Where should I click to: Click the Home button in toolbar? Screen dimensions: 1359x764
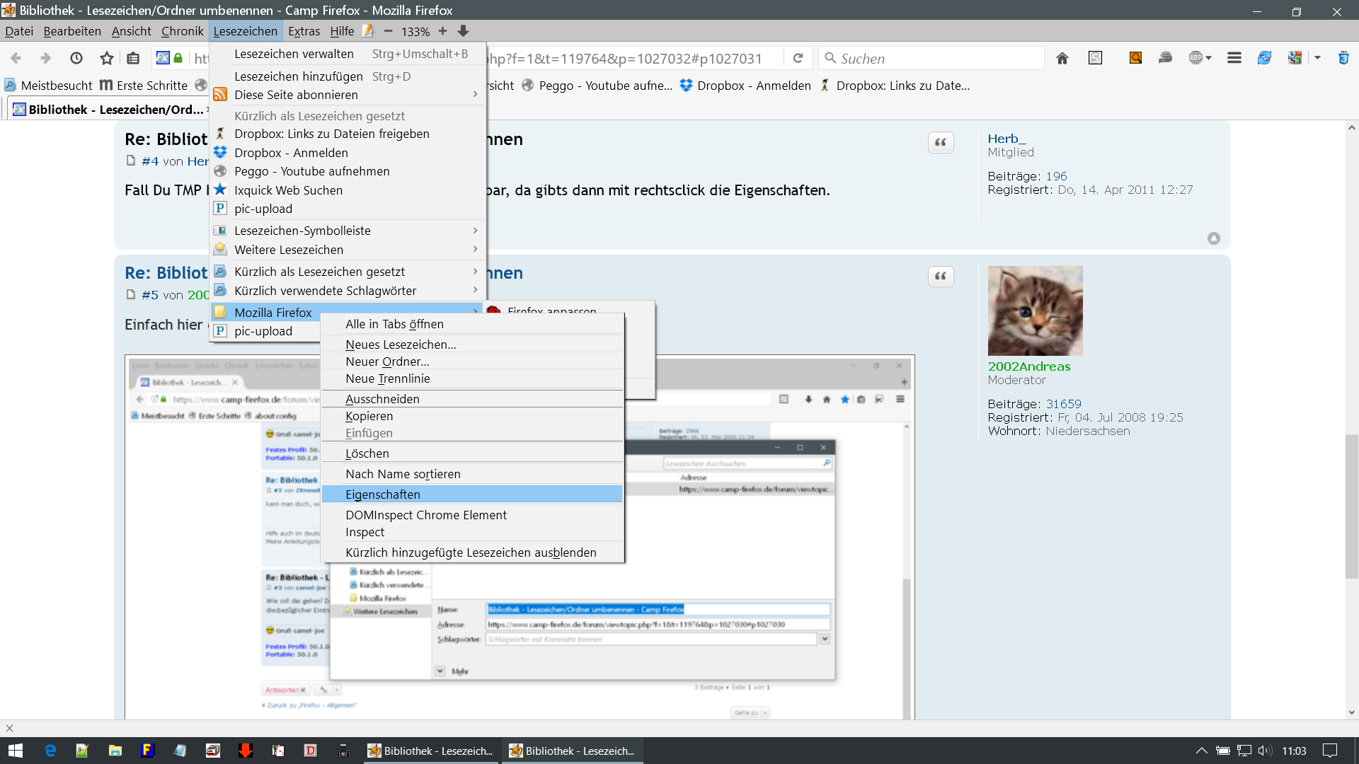click(x=1062, y=59)
